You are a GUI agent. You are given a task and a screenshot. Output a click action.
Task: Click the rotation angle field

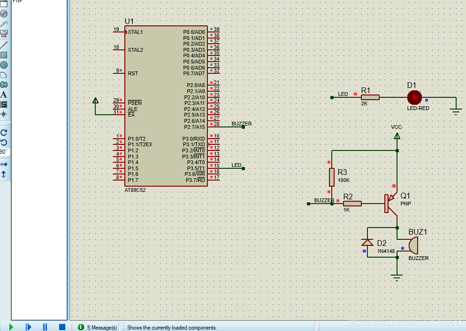click(4, 152)
